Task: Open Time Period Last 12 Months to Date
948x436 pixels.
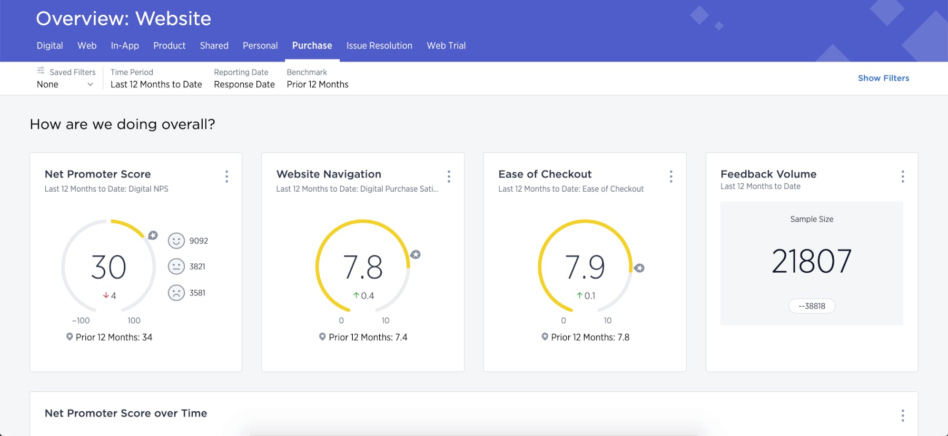Action: pos(156,79)
